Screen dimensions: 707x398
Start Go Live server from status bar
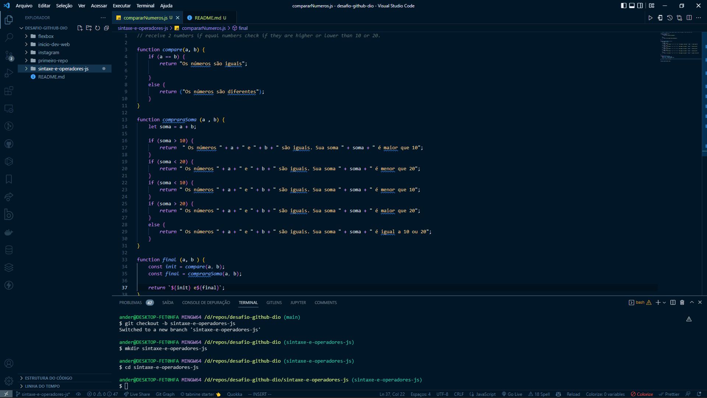pyautogui.click(x=512, y=394)
